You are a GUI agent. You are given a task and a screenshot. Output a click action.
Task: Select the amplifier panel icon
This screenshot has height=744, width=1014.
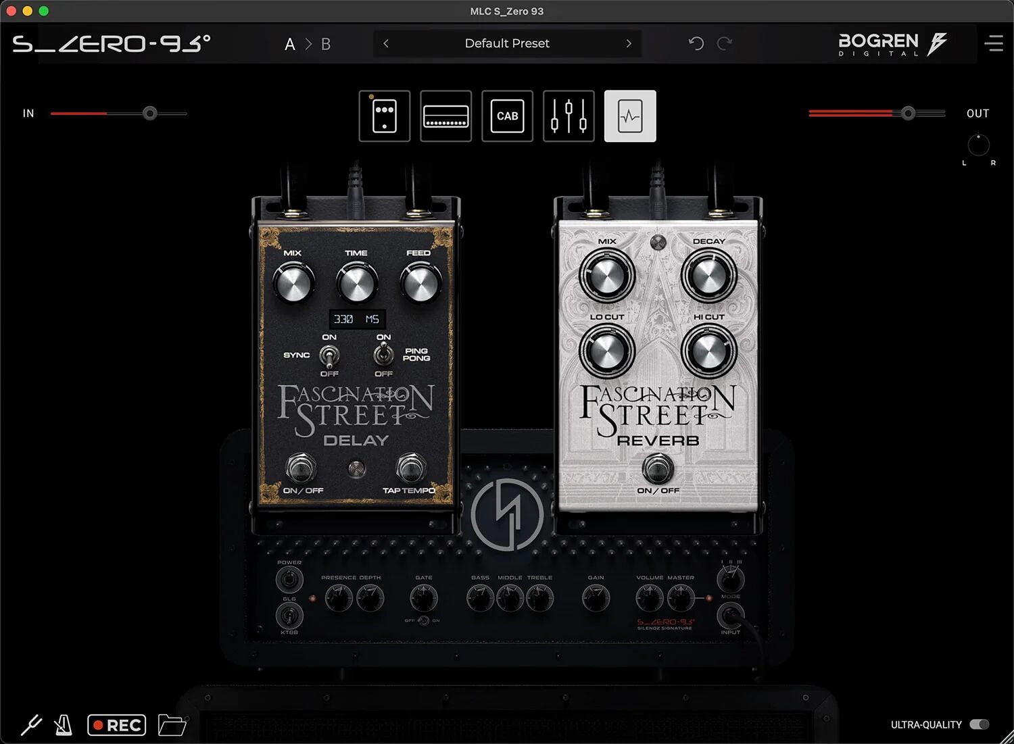pos(445,116)
